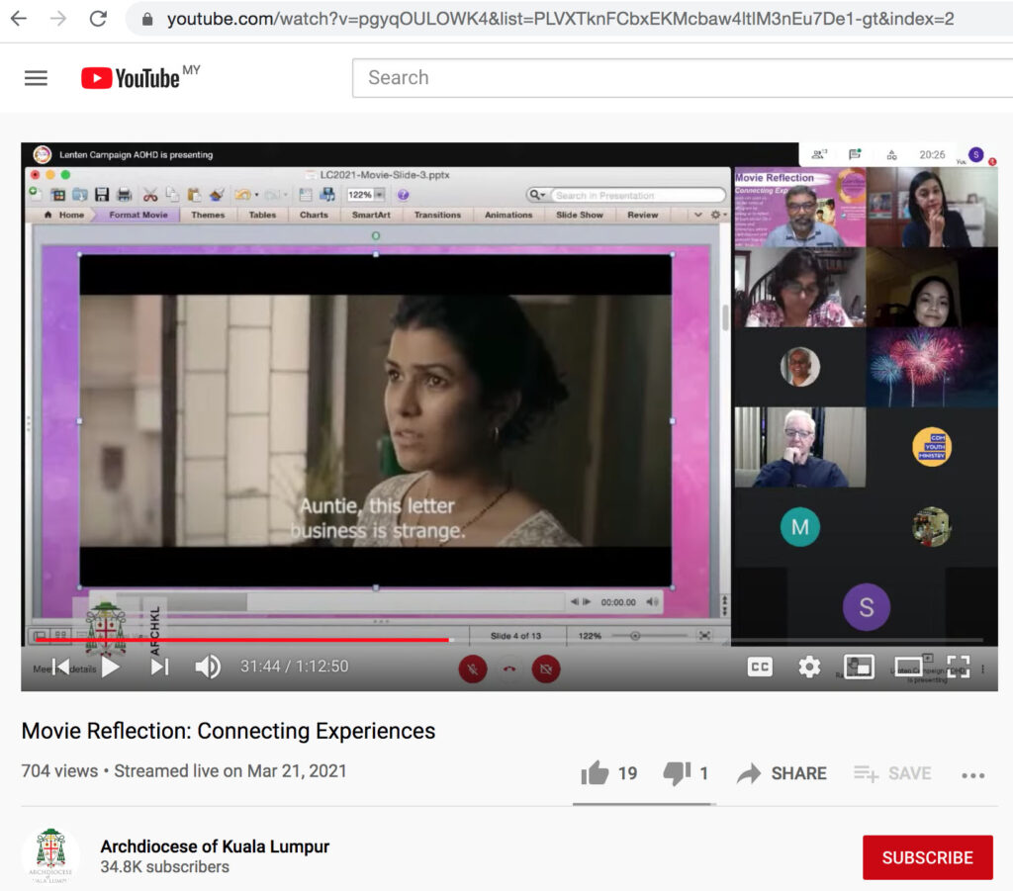This screenshot has height=891, width=1013.
Task: Reload the page in the browser
Action: 98,19
